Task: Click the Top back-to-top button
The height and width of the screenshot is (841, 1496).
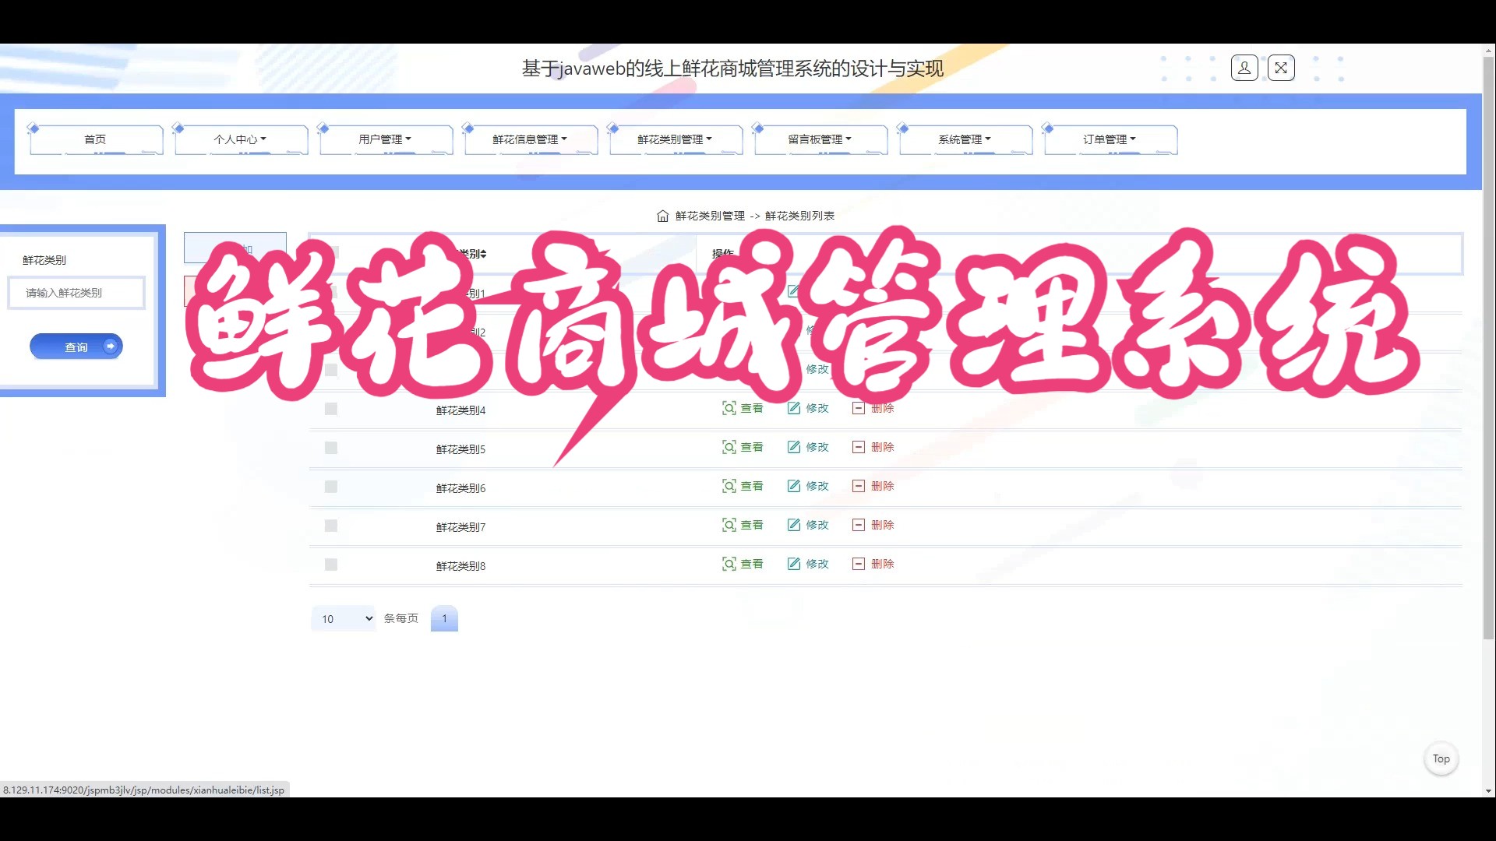Action: coord(1441,758)
